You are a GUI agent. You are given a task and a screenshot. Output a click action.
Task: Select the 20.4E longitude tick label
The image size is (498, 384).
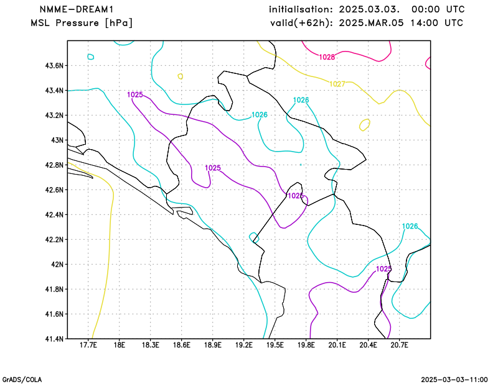coord(369,345)
